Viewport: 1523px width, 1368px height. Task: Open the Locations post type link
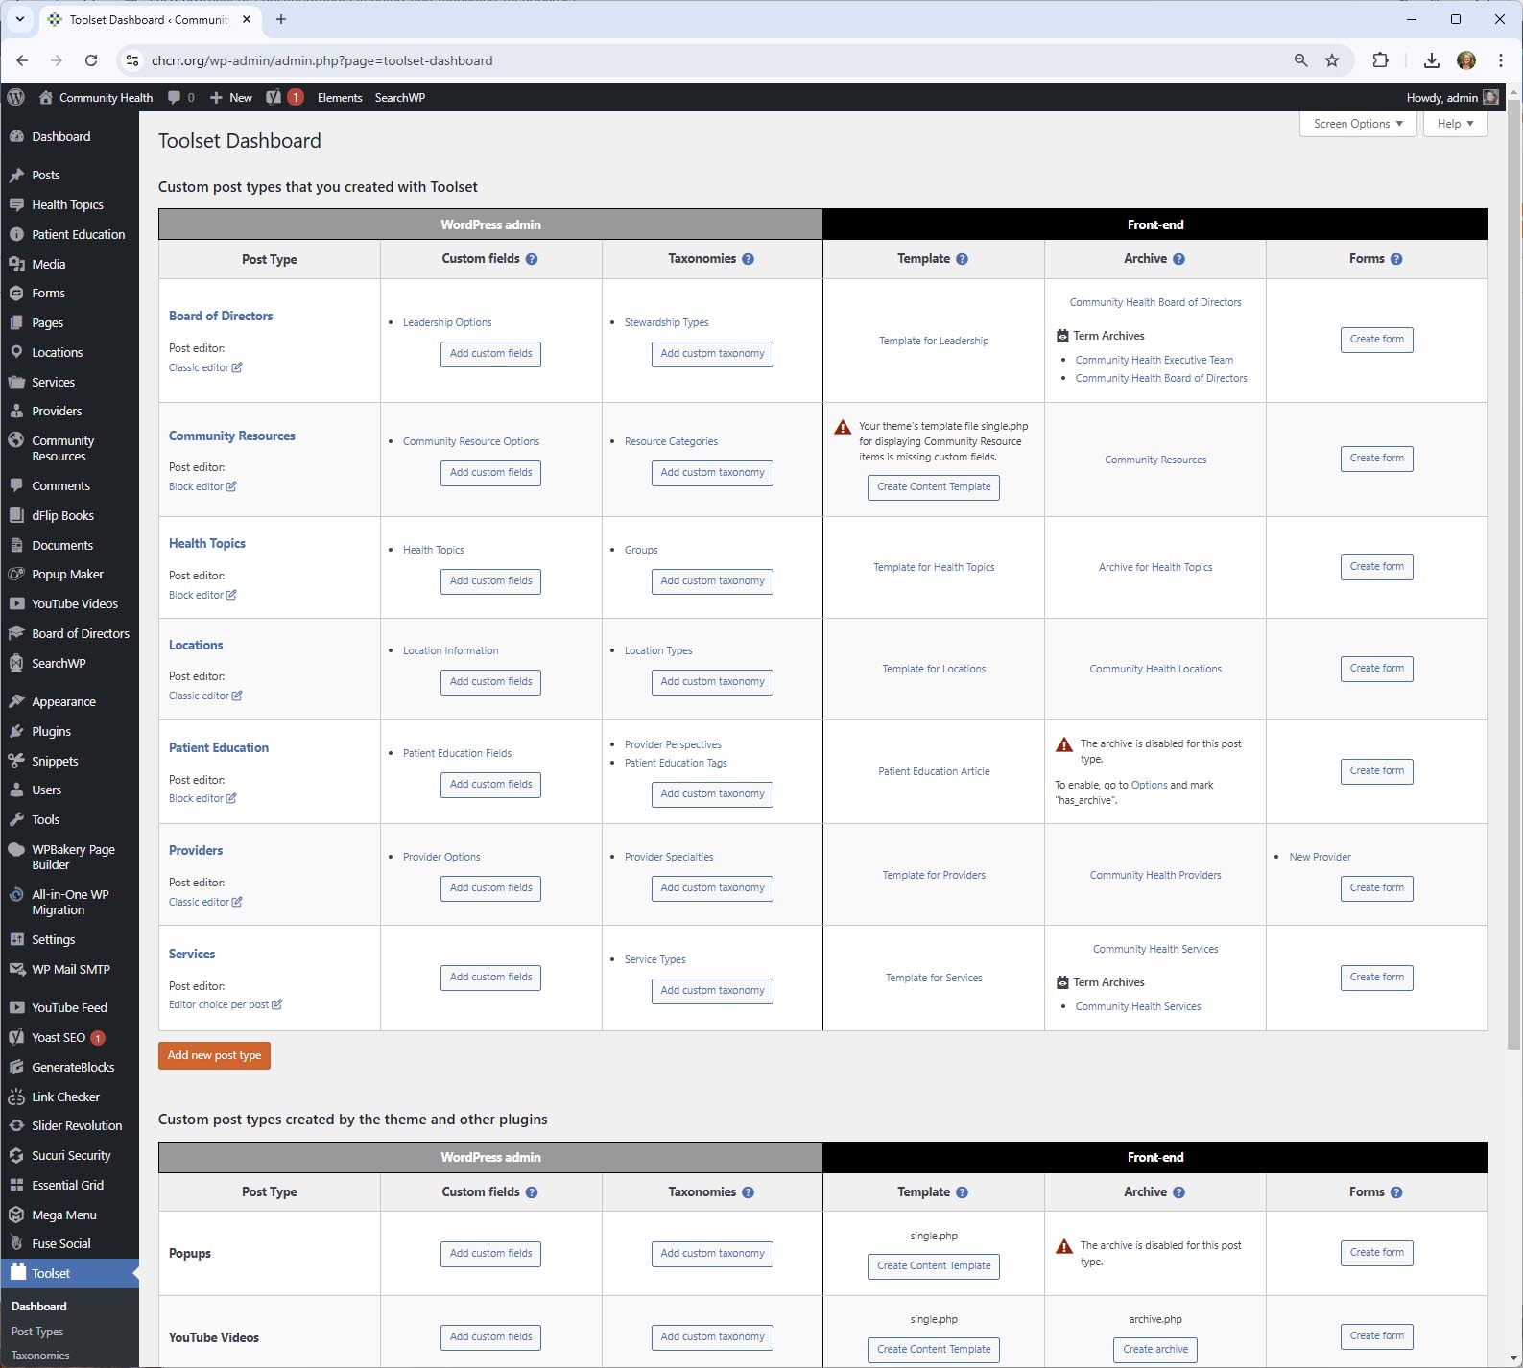(196, 646)
